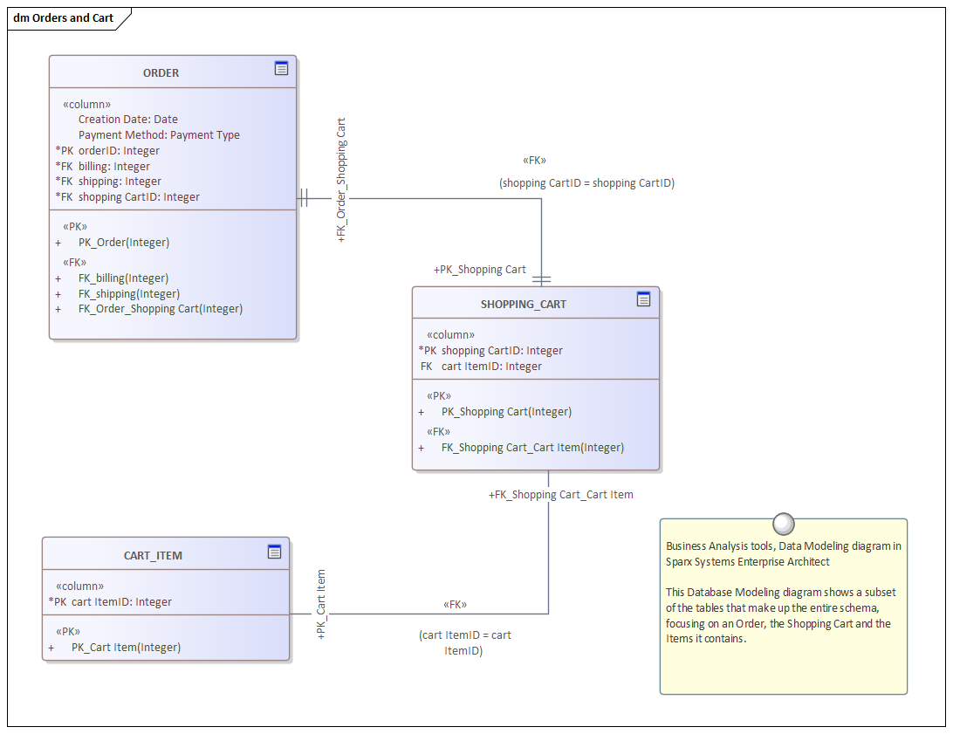Click the FK_Shopping Cart_Cart Item operation
953x734 pixels.
click(x=531, y=447)
